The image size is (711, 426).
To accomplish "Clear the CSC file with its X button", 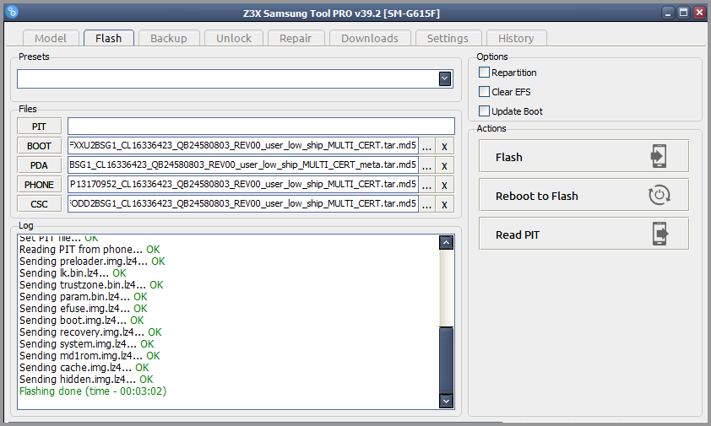I will point(444,205).
